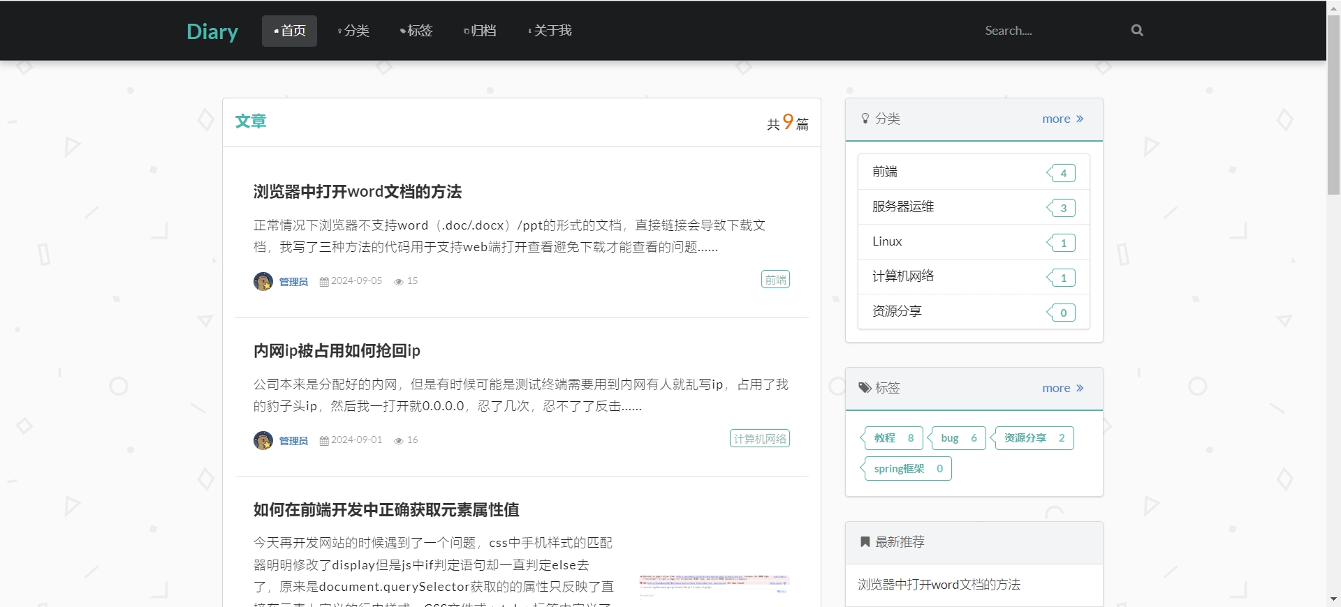This screenshot has width=1341, height=607.
Task: Open article 如何在前端开发中正确获取元素属性值
Action: pyautogui.click(x=386, y=510)
